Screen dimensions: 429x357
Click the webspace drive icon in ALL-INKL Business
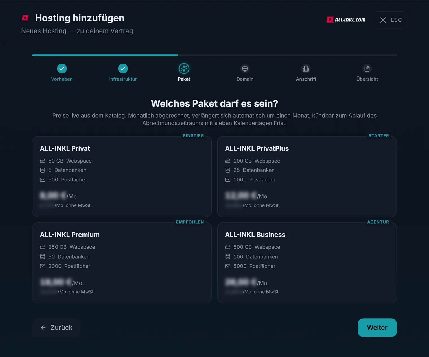coord(228,247)
